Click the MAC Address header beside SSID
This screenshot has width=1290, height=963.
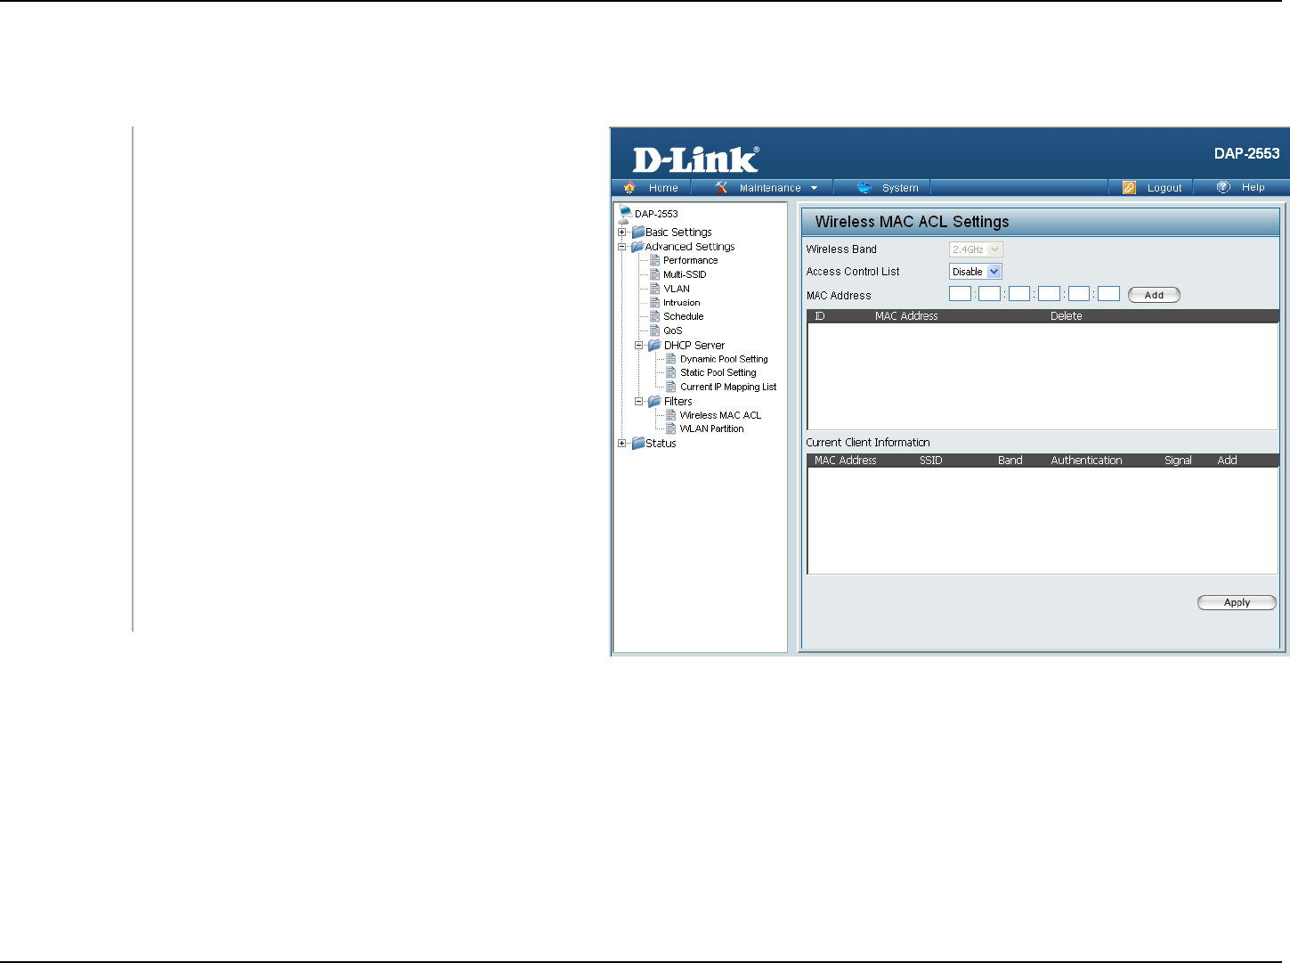846,461
